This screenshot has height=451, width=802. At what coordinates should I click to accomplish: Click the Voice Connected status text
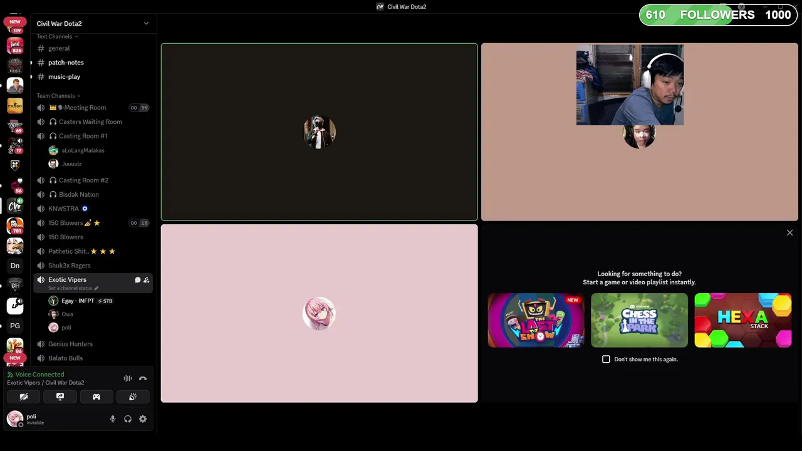[x=39, y=375]
